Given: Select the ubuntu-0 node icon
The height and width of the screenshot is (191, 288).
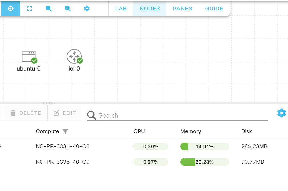Looking at the screenshot, I should pos(28,56).
